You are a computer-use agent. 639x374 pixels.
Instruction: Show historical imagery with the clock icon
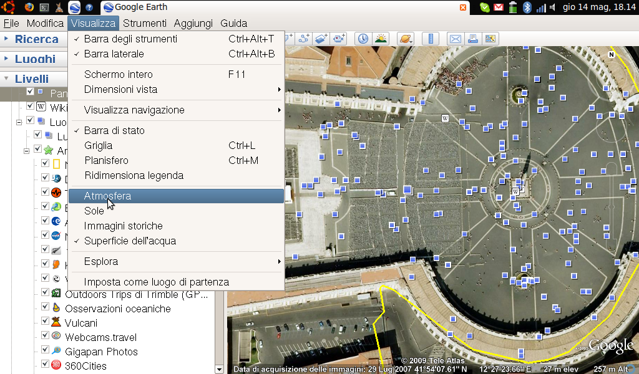pyautogui.click(x=363, y=39)
